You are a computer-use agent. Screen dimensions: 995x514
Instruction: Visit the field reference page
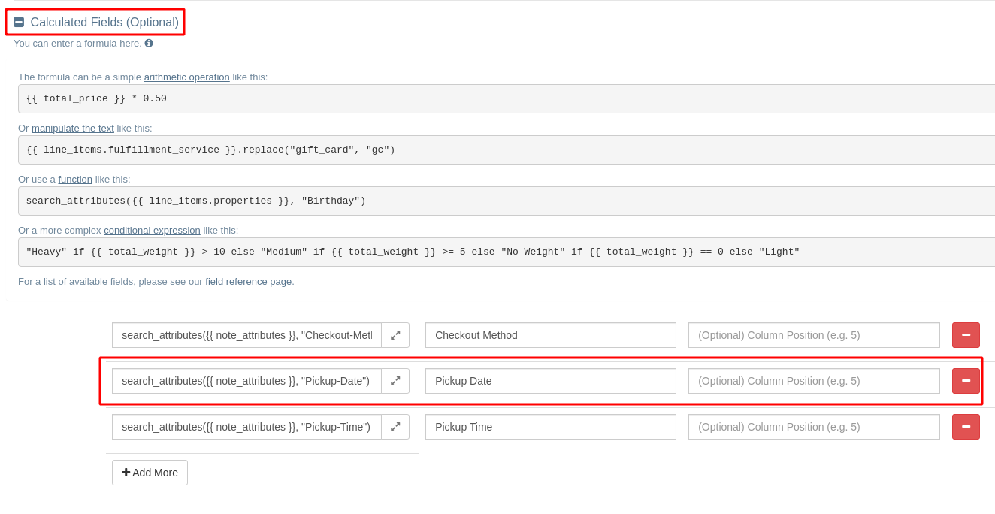[x=248, y=281]
